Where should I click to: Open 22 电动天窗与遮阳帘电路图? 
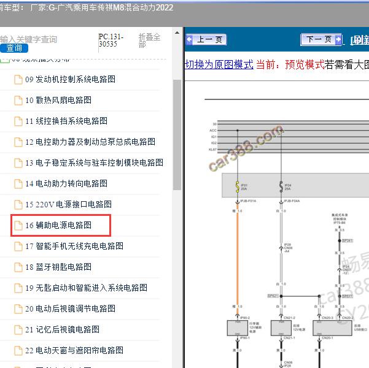click(74, 350)
